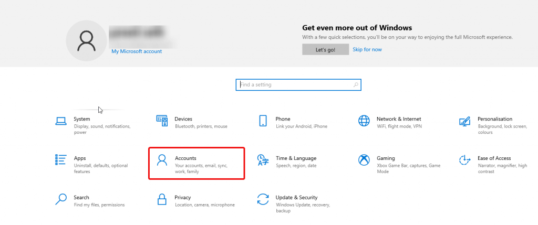Open the Personalisation paintbrush icon
The height and width of the screenshot is (225, 538).
464,121
